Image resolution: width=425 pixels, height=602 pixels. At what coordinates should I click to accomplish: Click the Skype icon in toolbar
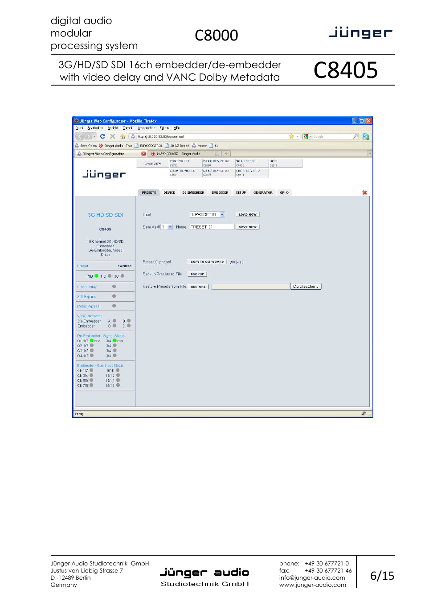coord(366,136)
